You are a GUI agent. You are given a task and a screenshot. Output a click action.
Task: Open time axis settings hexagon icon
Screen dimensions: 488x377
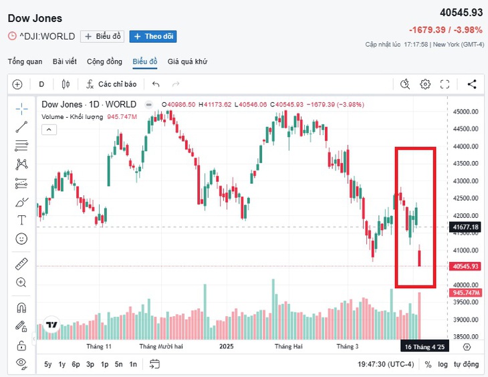[467, 347]
